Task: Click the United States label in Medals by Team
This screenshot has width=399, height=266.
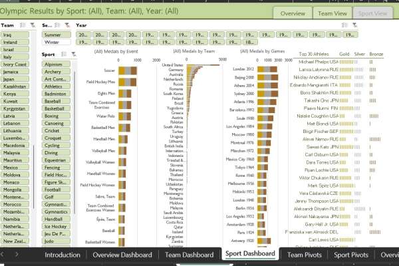Action: pos(172,65)
